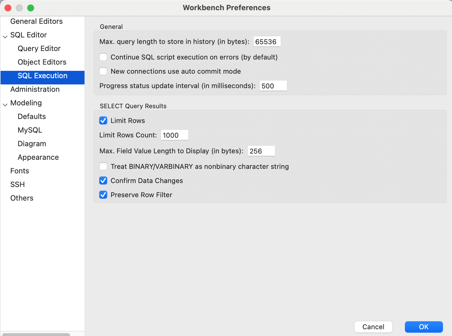Image resolution: width=452 pixels, height=336 pixels.
Task: Click the Cancel button
Action: (373, 327)
